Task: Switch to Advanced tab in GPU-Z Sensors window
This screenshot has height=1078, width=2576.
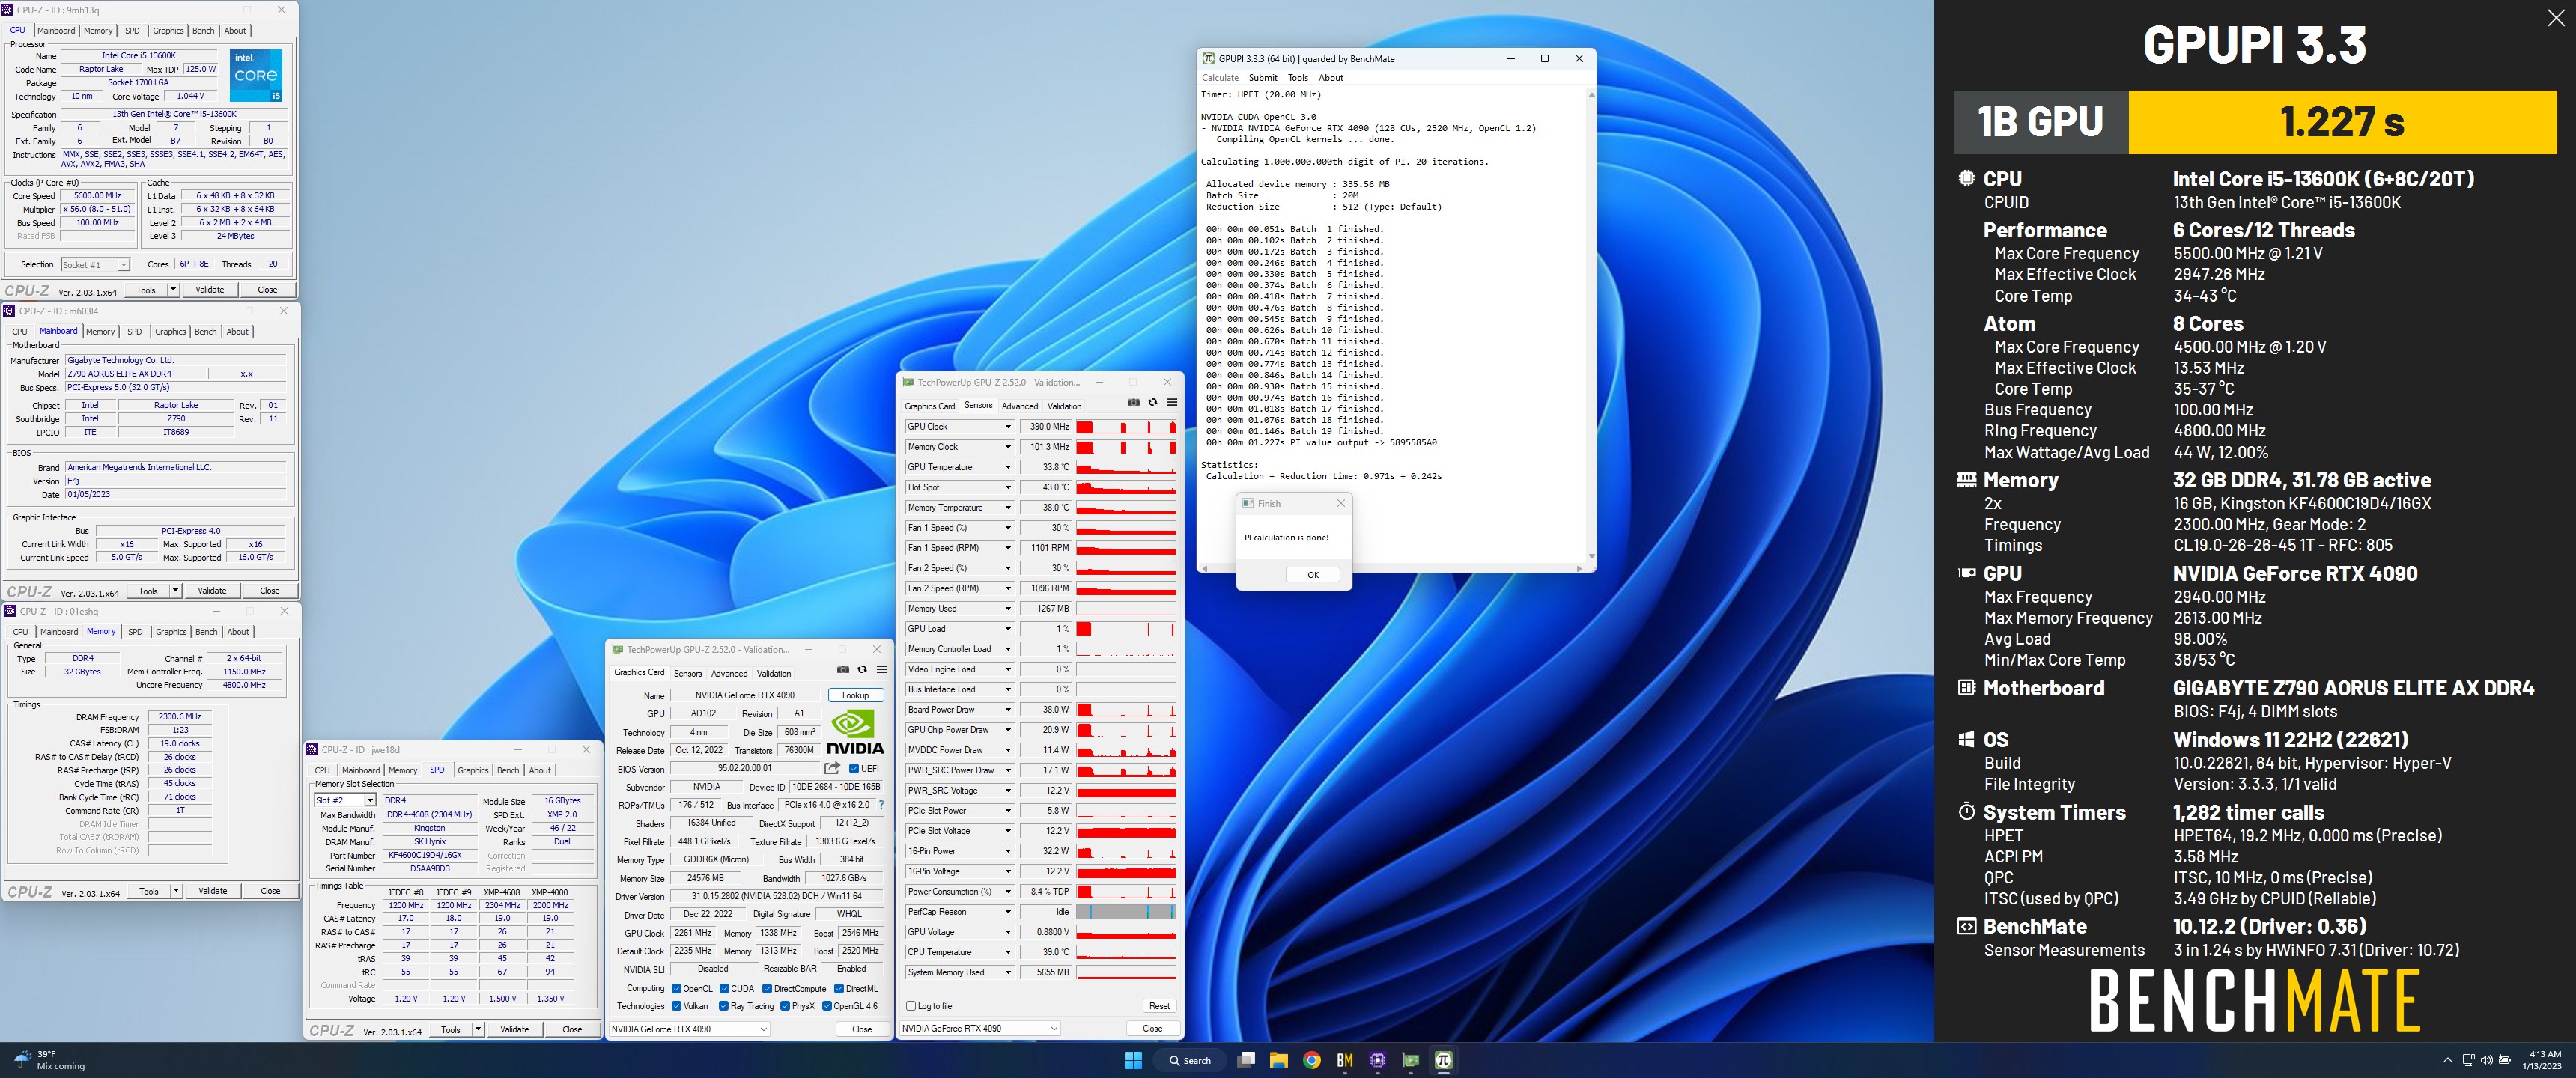Action: (x=1020, y=406)
